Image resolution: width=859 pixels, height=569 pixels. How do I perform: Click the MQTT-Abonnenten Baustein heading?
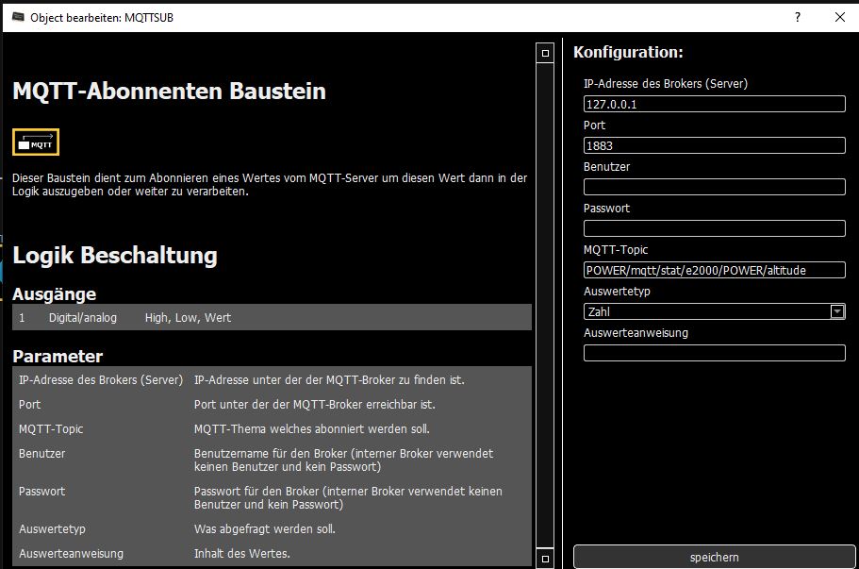point(169,92)
